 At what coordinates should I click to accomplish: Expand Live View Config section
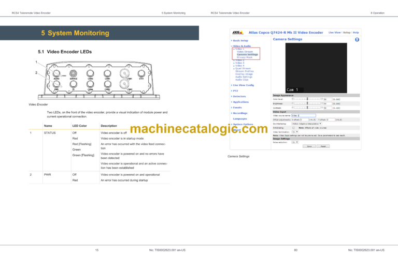(x=243, y=85)
